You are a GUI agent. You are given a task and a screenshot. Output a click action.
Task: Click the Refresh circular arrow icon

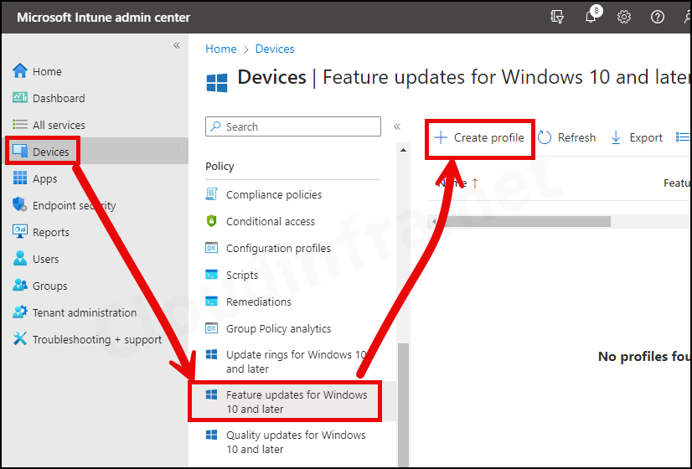(x=545, y=137)
